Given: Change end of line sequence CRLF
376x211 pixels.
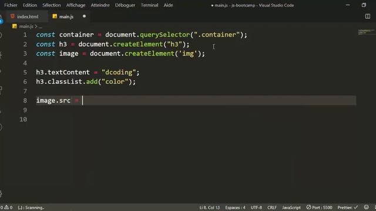Looking at the screenshot, I should 272,207.
